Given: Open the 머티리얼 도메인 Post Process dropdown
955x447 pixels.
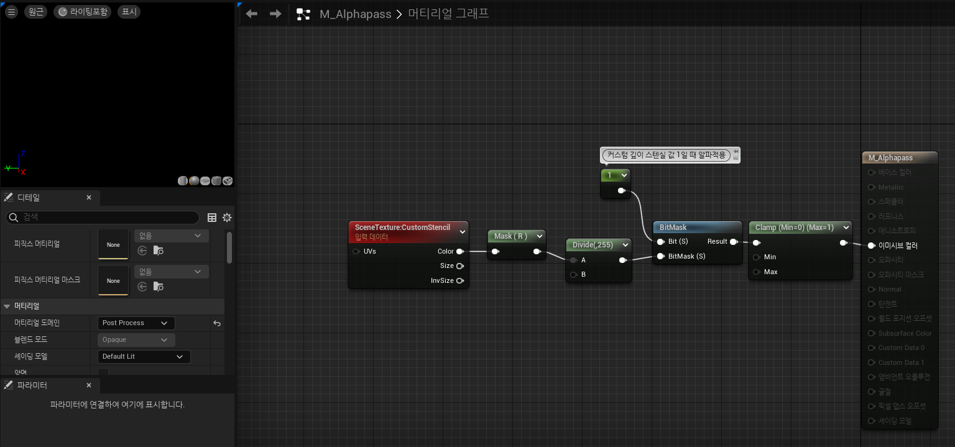Looking at the screenshot, I should (136, 323).
